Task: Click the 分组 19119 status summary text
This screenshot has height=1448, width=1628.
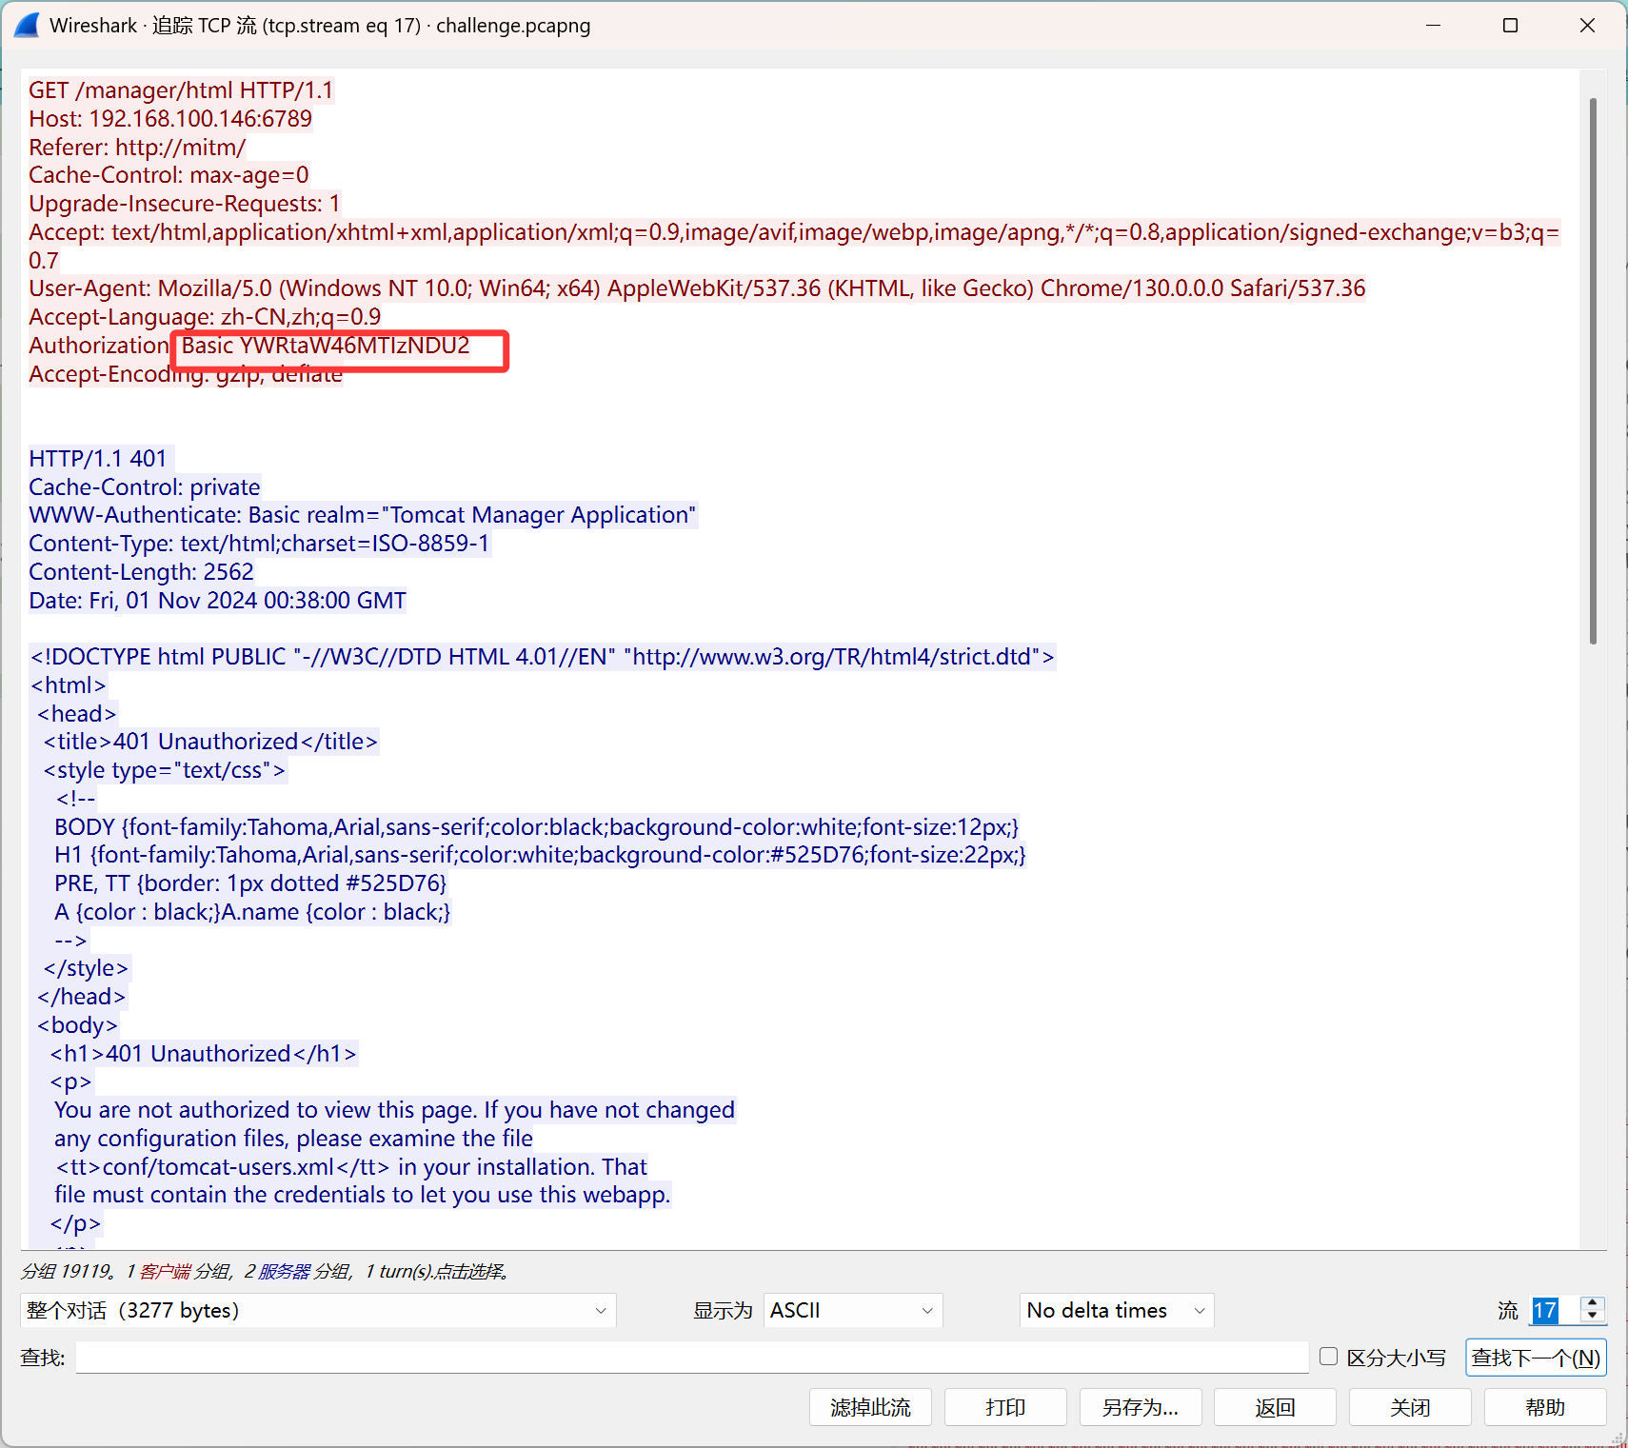Action: point(266,1272)
